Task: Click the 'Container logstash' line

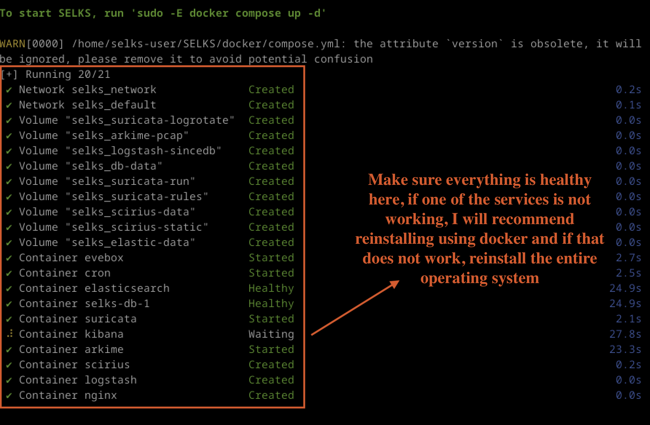Action: (x=78, y=380)
